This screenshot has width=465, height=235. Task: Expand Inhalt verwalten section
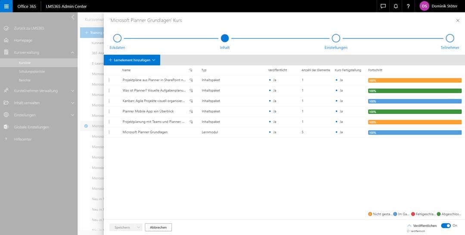73,103
